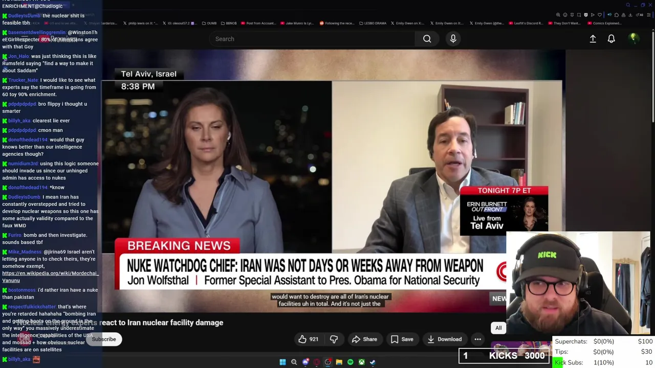Open the YouTube account avatar menu
The height and width of the screenshot is (368, 655).
[x=633, y=38]
